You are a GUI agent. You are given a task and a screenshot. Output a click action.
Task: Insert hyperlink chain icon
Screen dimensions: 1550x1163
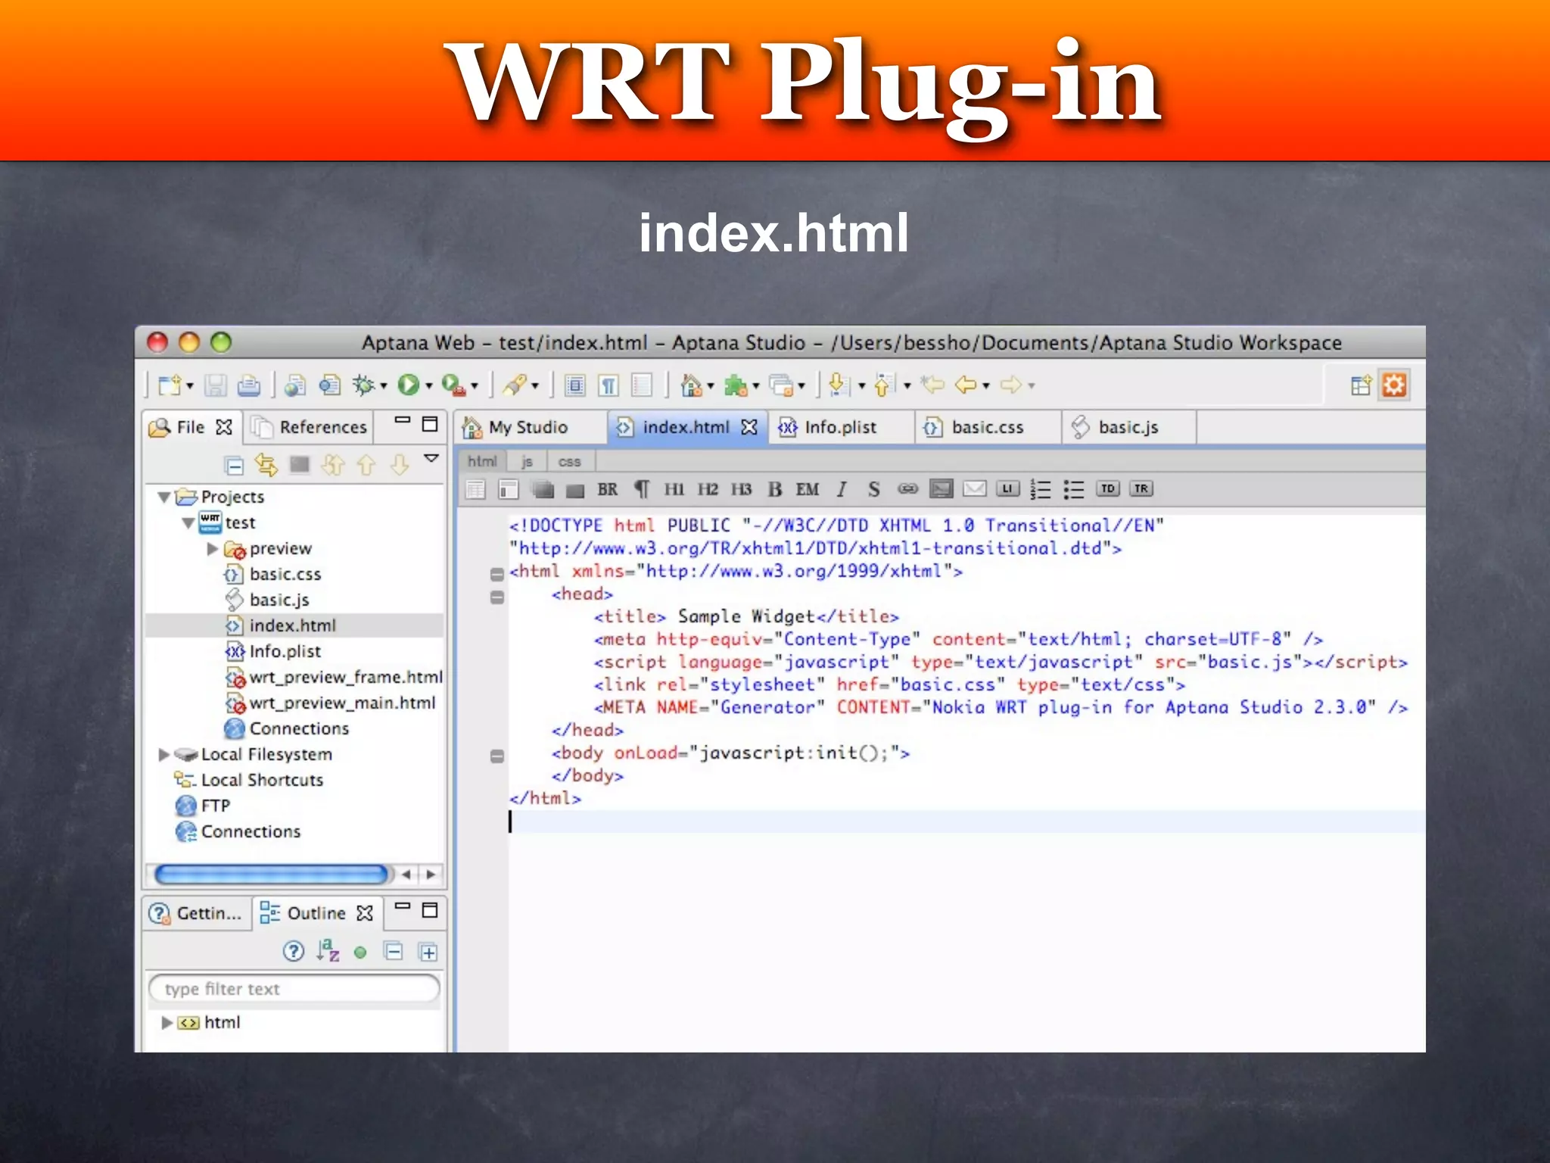(x=907, y=489)
